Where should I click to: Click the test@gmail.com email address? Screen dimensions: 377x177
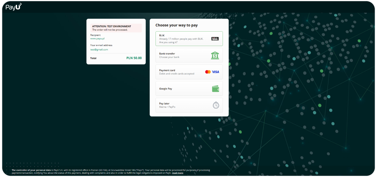[x=99, y=50]
